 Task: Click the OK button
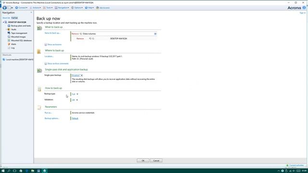(x=143, y=161)
